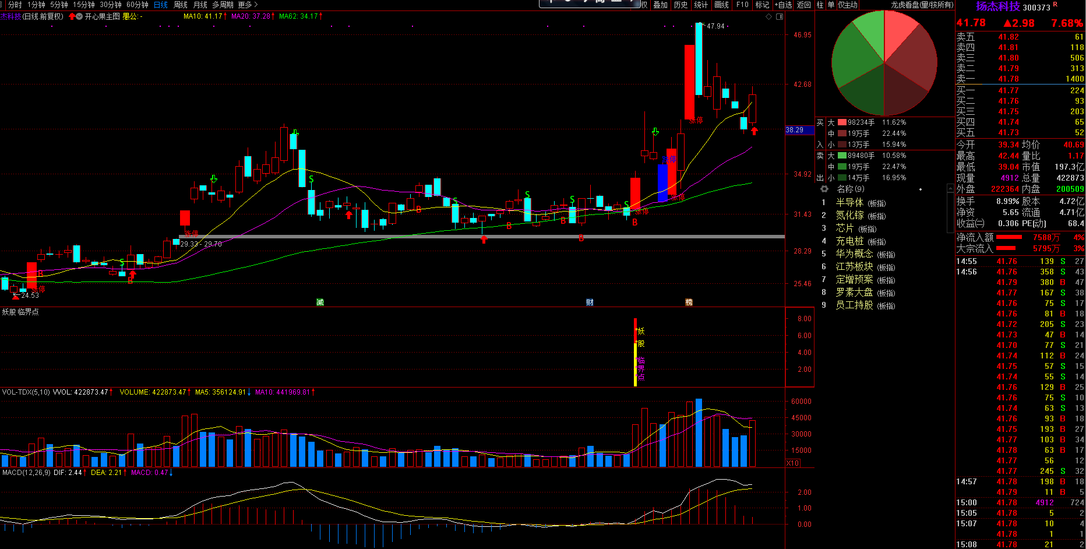Expand the 更多 periods menu

point(247,5)
